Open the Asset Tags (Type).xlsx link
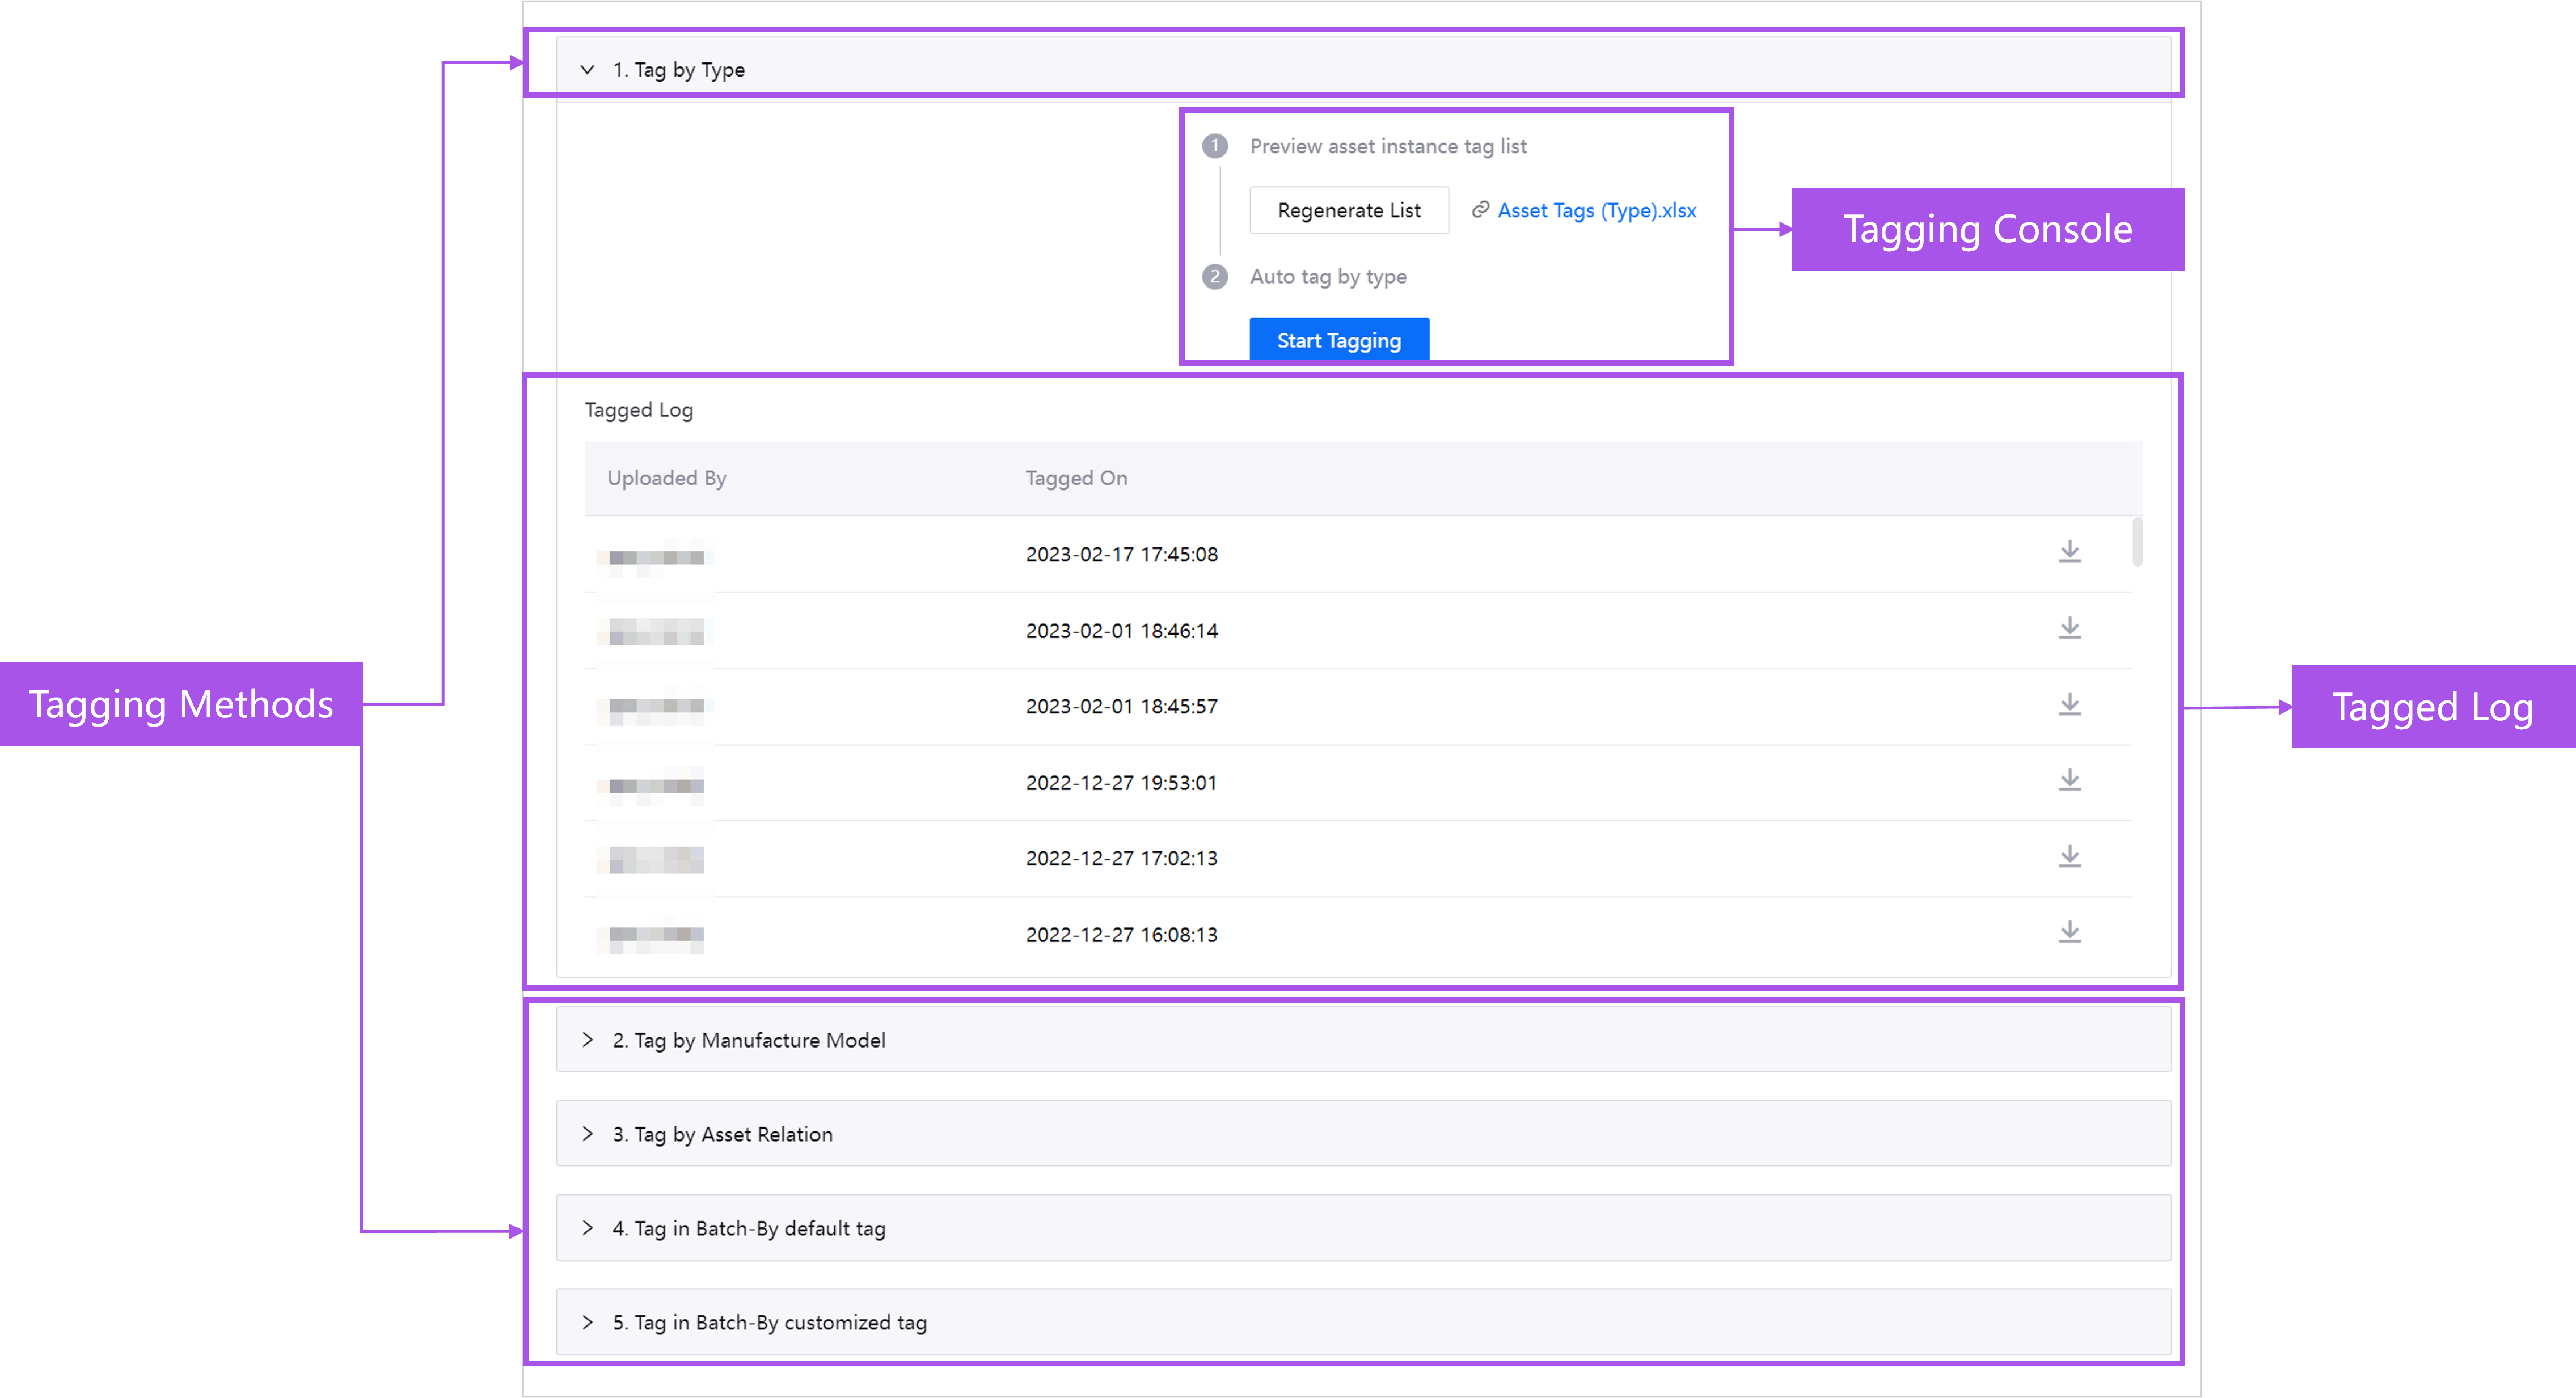Image resolution: width=2576 pixels, height=1398 pixels. (x=1596, y=210)
